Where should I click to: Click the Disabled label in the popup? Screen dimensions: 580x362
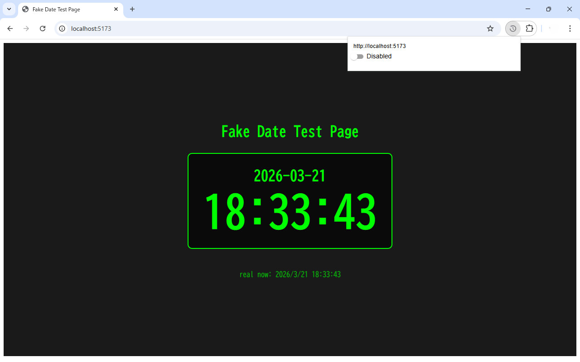tap(379, 57)
